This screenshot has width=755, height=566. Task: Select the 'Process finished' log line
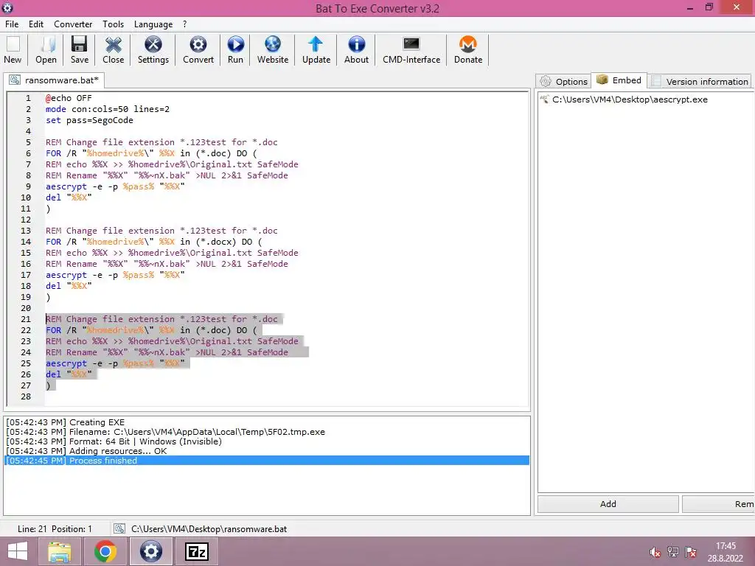tap(267, 461)
